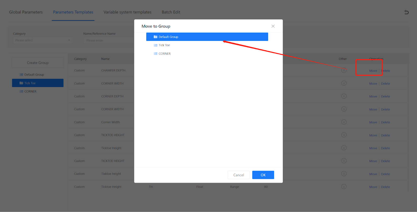Image resolution: width=417 pixels, height=212 pixels.
Task: Confirm the move with OK
Action: (x=263, y=175)
